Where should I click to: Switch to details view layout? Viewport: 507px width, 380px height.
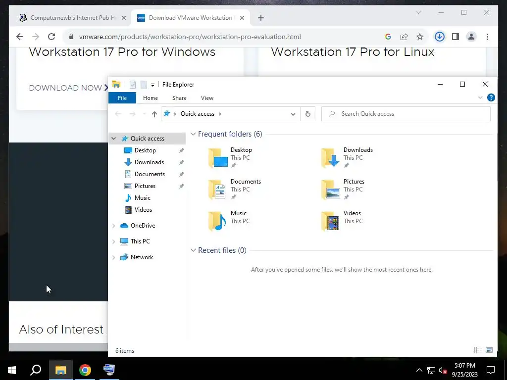click(x=478, y=350)
